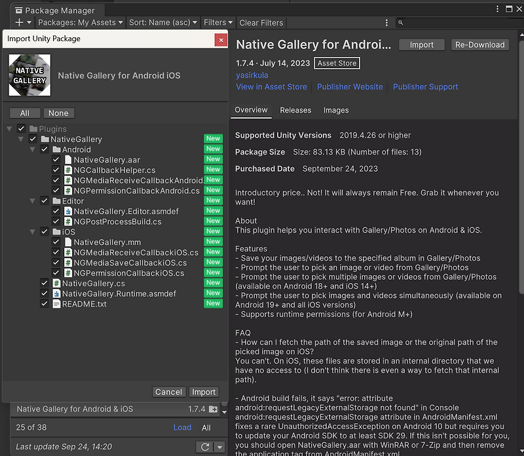Switch to the Images tab

(x=336, y=110)
